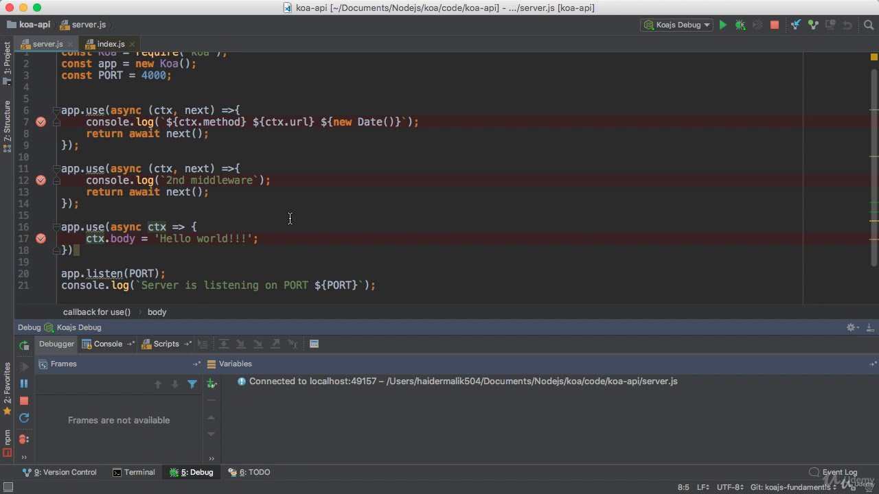
Task: Open the Terminal tool window
Action: click(x=134, y=472)
